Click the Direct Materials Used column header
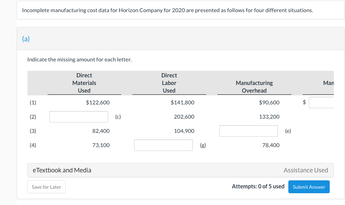Image resolution: width=345 pixels, height=205 pixels. pyautogui.click(x=84, y=83)
